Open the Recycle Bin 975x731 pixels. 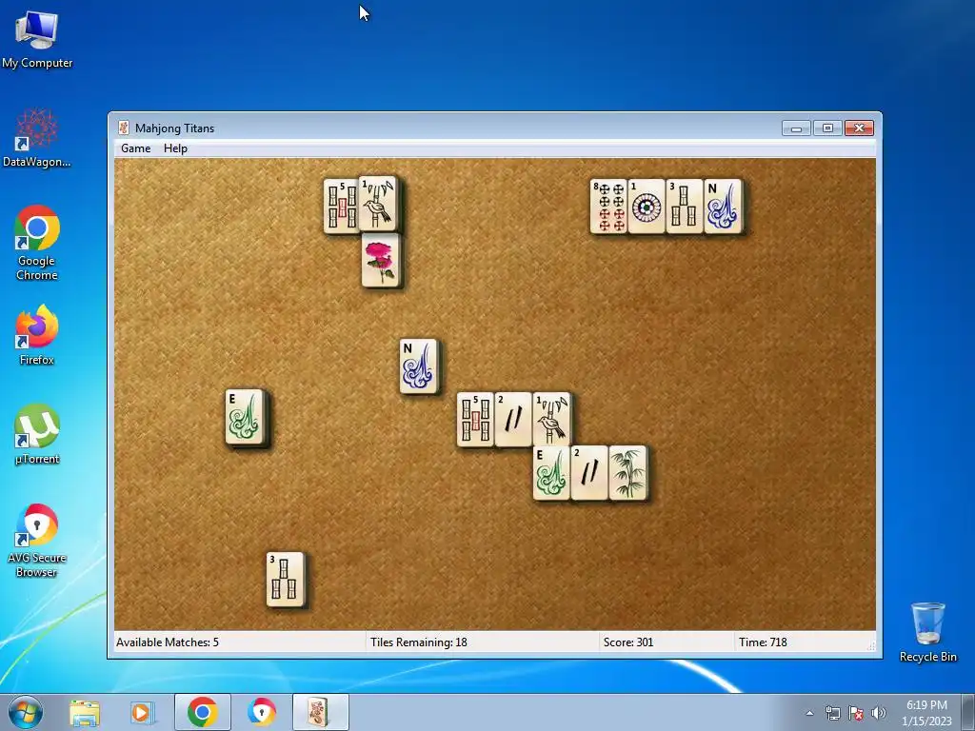pyautogui.click(x=927, y=632)
